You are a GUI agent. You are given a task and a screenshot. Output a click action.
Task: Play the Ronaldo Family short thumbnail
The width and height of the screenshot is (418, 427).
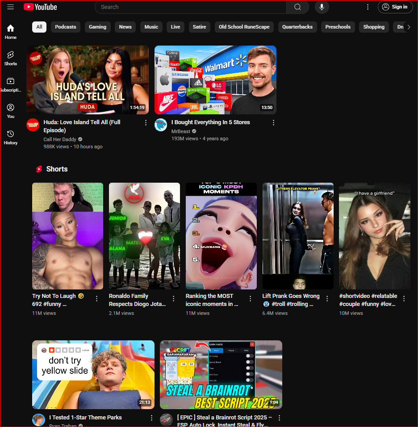[x=144, y=236]
